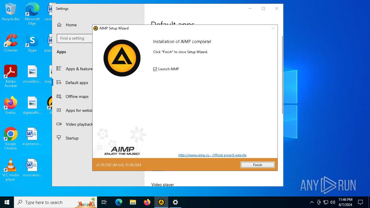The image size is (370, 208).
Task: Click the Video playback camera icon
Action: click(59, 124)
